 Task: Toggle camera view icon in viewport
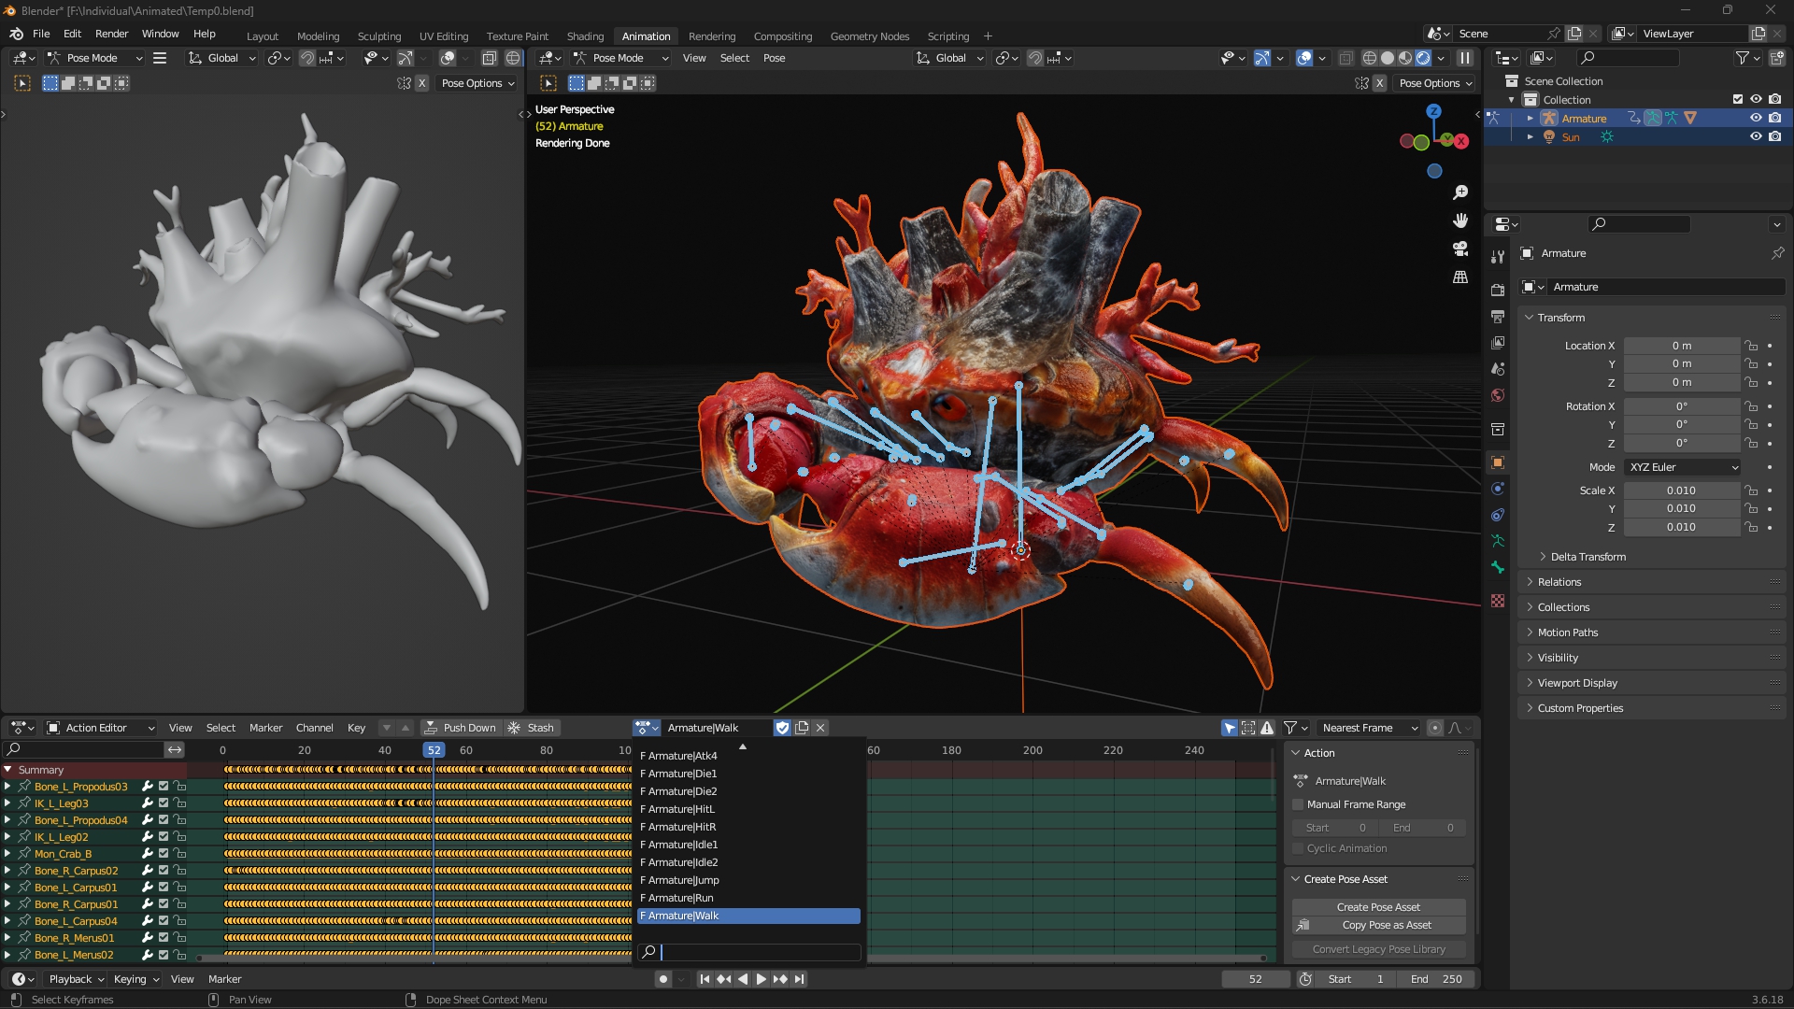pos(1460,249)
